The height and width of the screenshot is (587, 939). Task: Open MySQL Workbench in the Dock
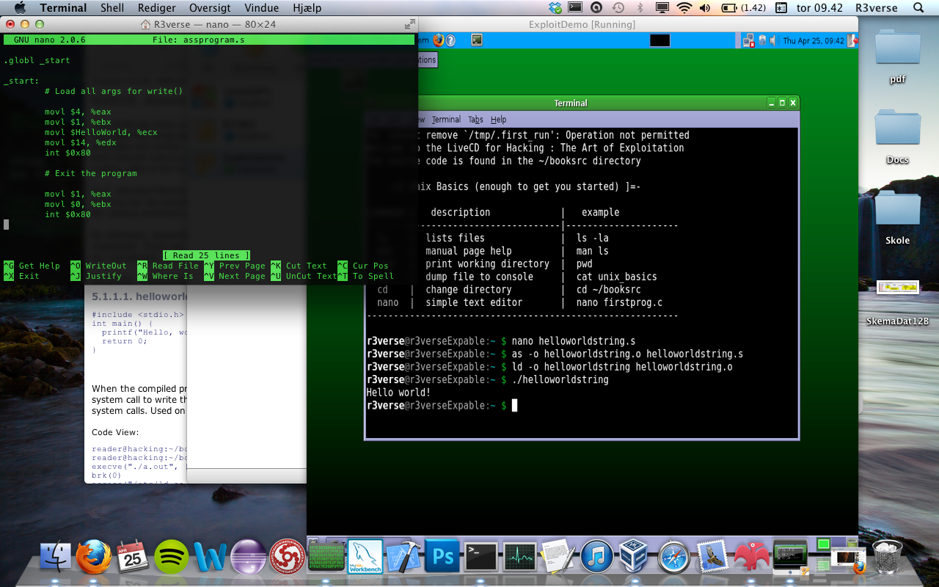tap(365, 557)
